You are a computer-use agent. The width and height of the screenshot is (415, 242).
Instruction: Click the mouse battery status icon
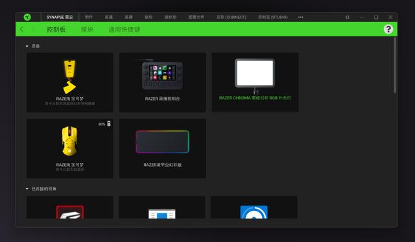coord(108,124)
